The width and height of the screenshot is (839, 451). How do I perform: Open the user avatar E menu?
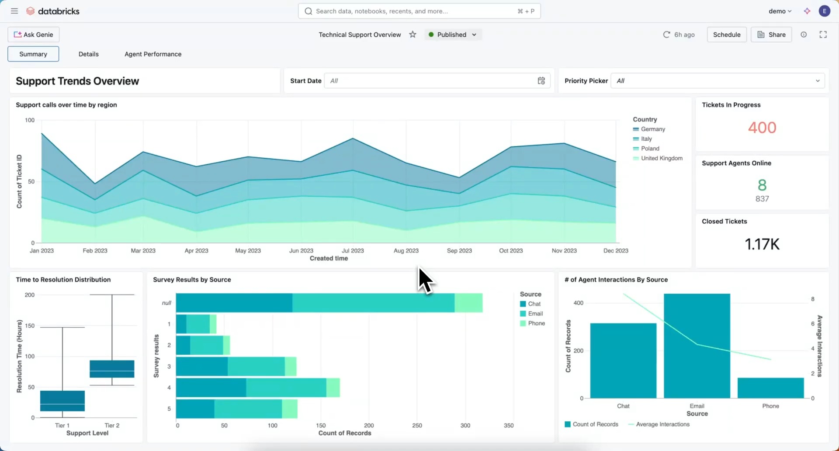coord(825,11)
